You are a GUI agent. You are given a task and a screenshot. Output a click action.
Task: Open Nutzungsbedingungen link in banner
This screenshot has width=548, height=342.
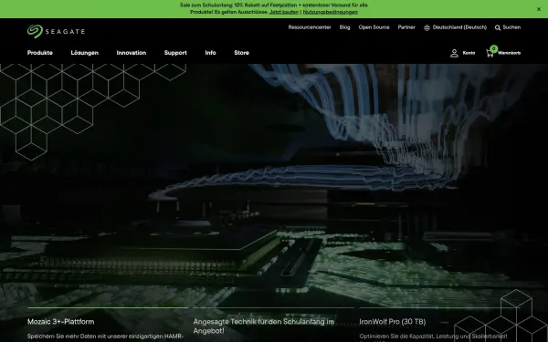[331, 12]
